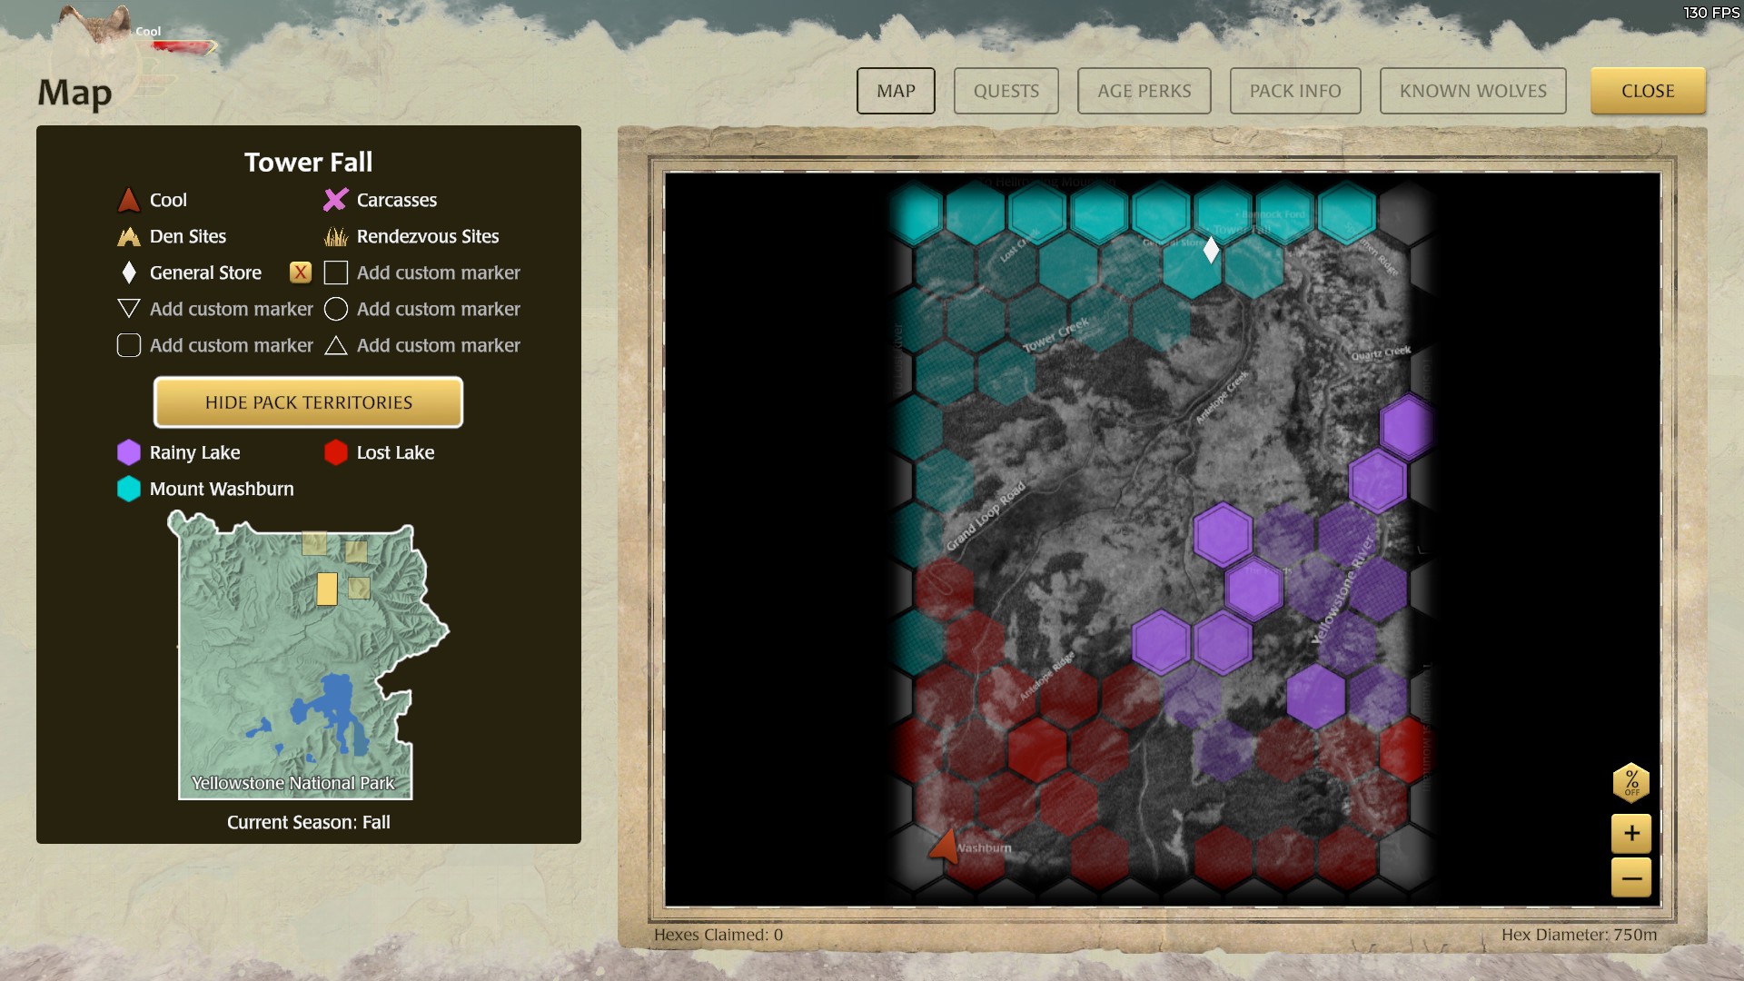Click the Carcasses pink X icon
The width and height of the screenshot is (1744, 981).
pyautogui.click(x=336, y=200)
